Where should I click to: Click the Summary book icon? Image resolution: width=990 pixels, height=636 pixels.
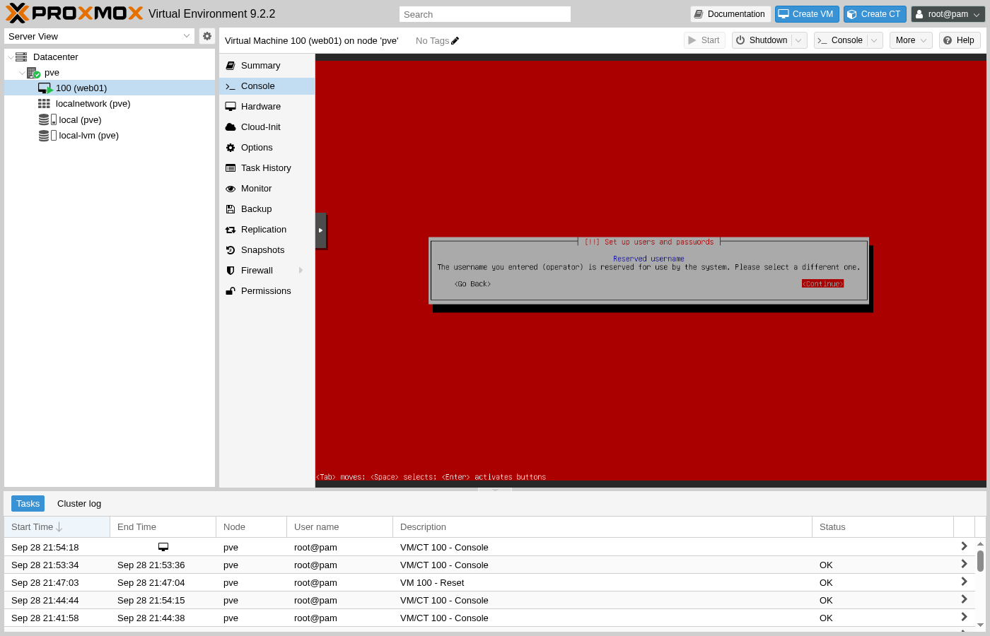point(231,66)
